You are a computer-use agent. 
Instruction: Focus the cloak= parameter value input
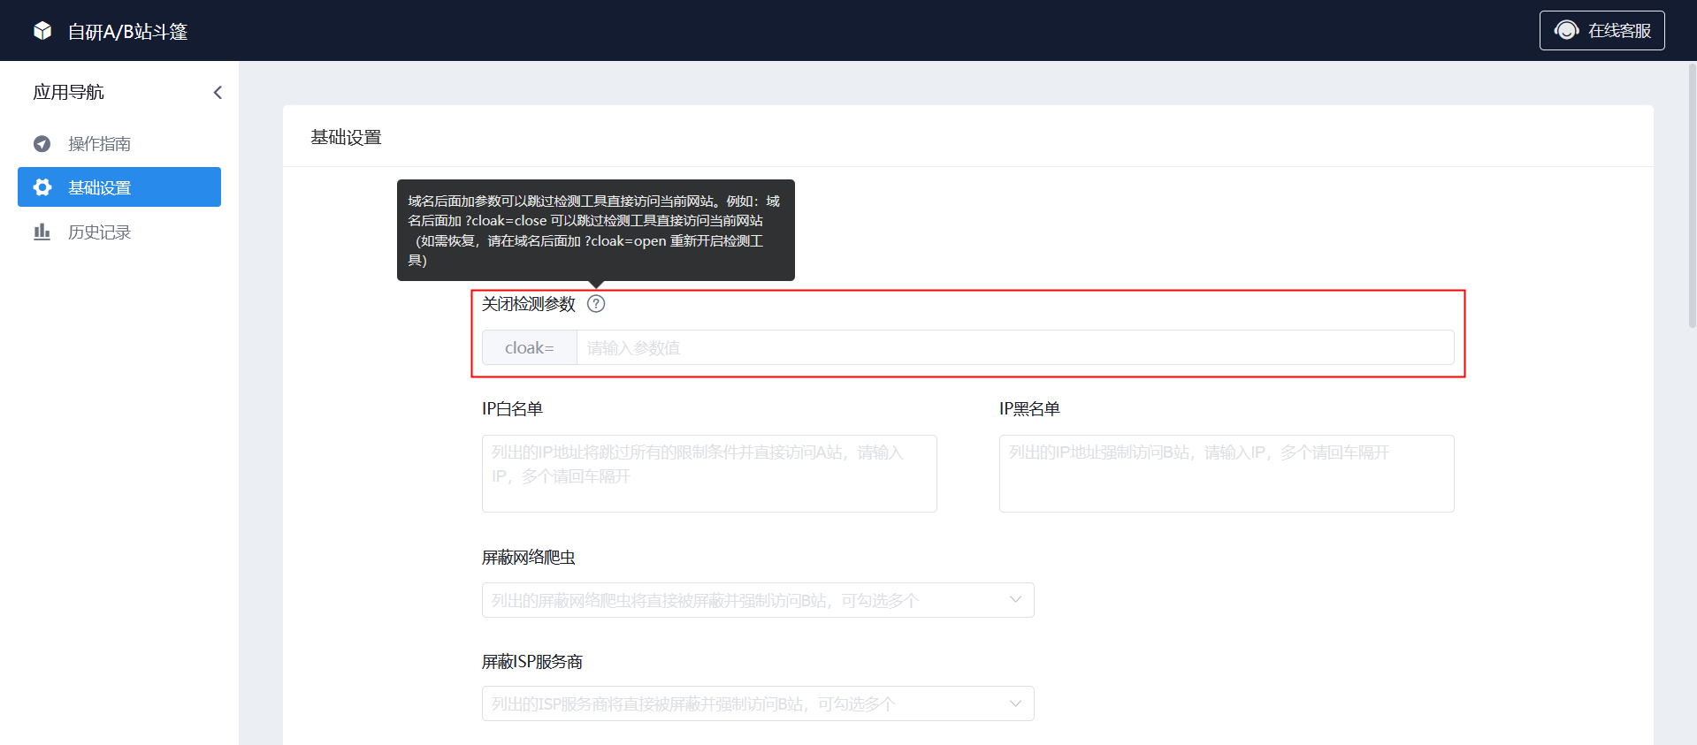[1015, 347]
